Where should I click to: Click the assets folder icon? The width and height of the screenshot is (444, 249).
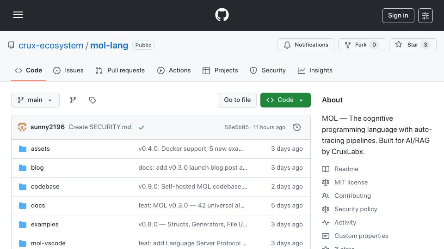point(23,149)
